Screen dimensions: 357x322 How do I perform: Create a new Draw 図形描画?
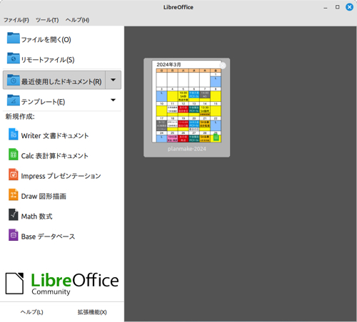point(62,196)
